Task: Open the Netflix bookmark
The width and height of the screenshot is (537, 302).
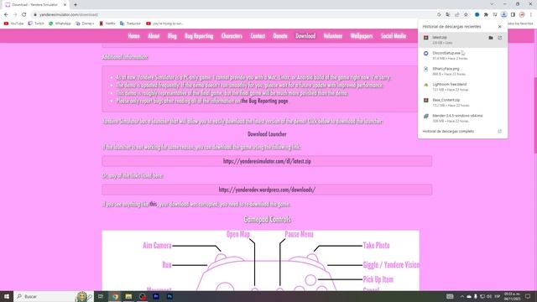Action: [x=107, y=23]
